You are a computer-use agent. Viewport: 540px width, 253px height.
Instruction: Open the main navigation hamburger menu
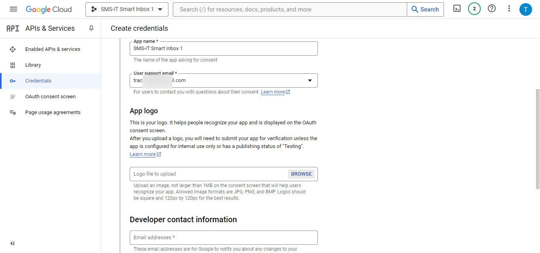(x=13, y=9)
